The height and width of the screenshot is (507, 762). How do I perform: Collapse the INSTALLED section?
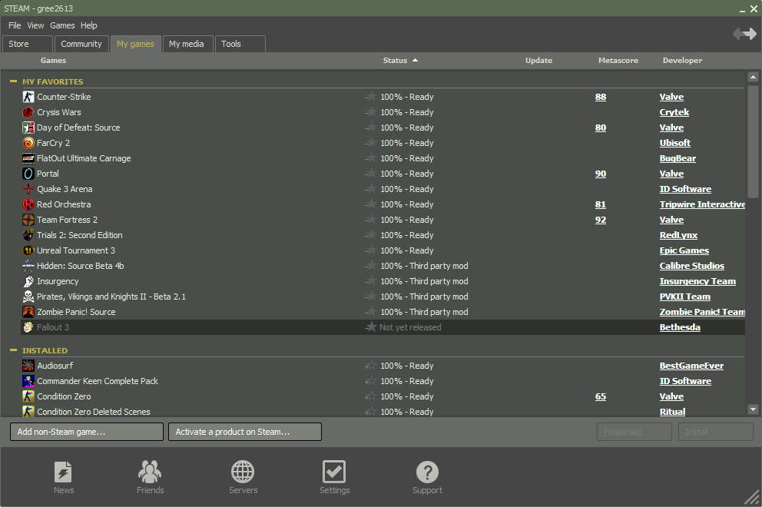pos(14,350)
